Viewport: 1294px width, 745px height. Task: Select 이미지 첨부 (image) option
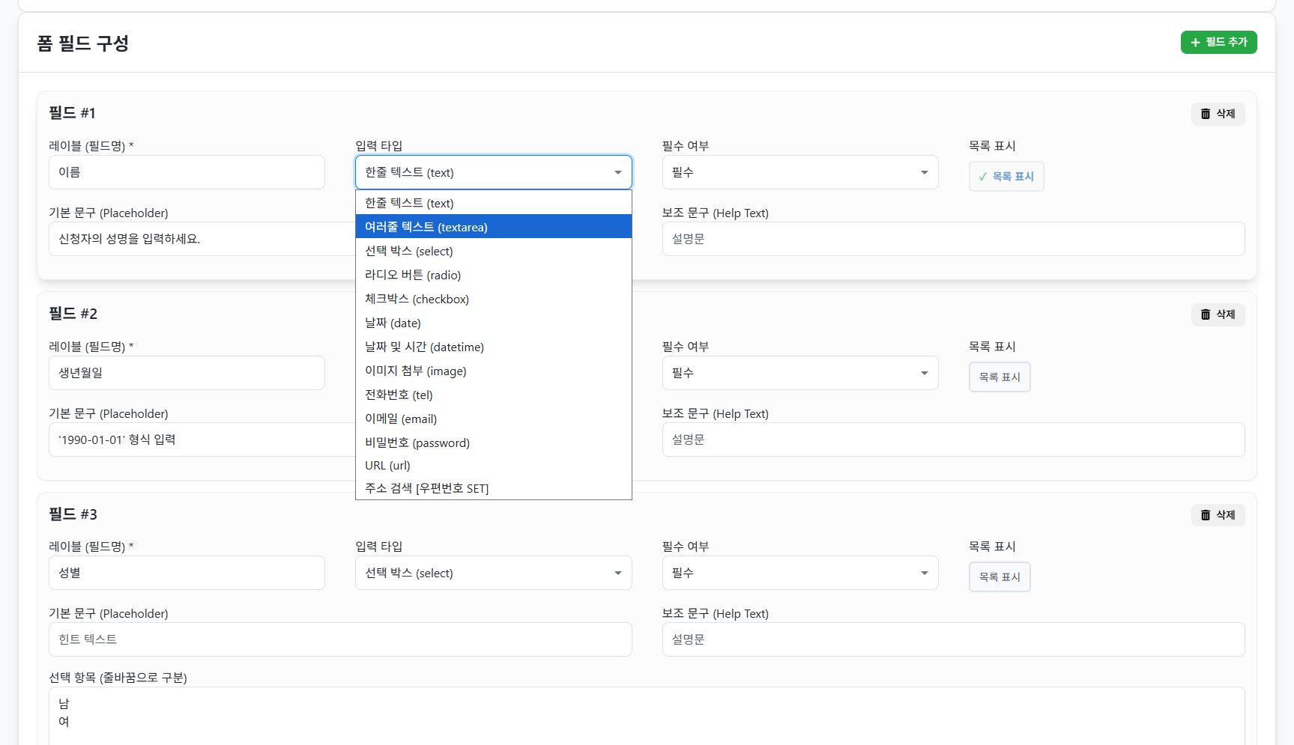[x=494, y=371]
